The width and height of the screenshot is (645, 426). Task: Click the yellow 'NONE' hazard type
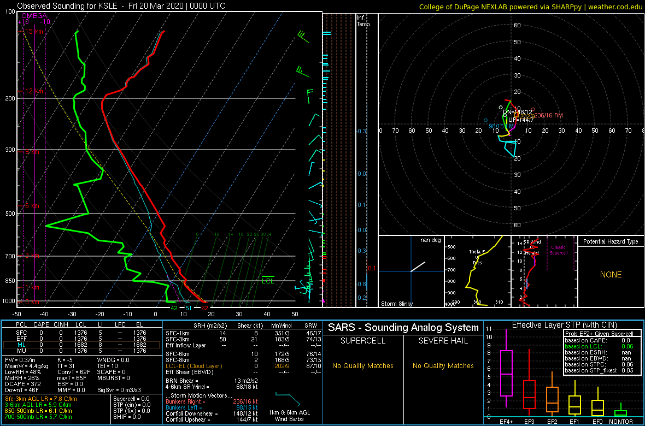(611, 275)
